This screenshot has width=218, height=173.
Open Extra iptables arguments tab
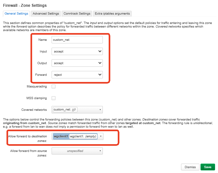coord(112,14)
